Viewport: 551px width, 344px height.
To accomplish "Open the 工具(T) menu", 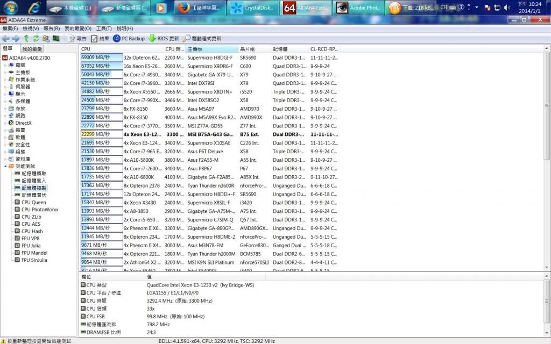I will coord(104,28).
